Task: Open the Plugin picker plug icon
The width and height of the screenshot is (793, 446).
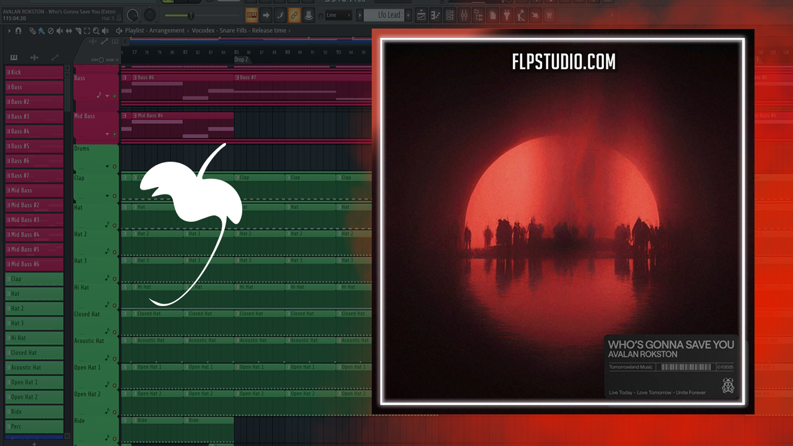Action: pos(507,15)
